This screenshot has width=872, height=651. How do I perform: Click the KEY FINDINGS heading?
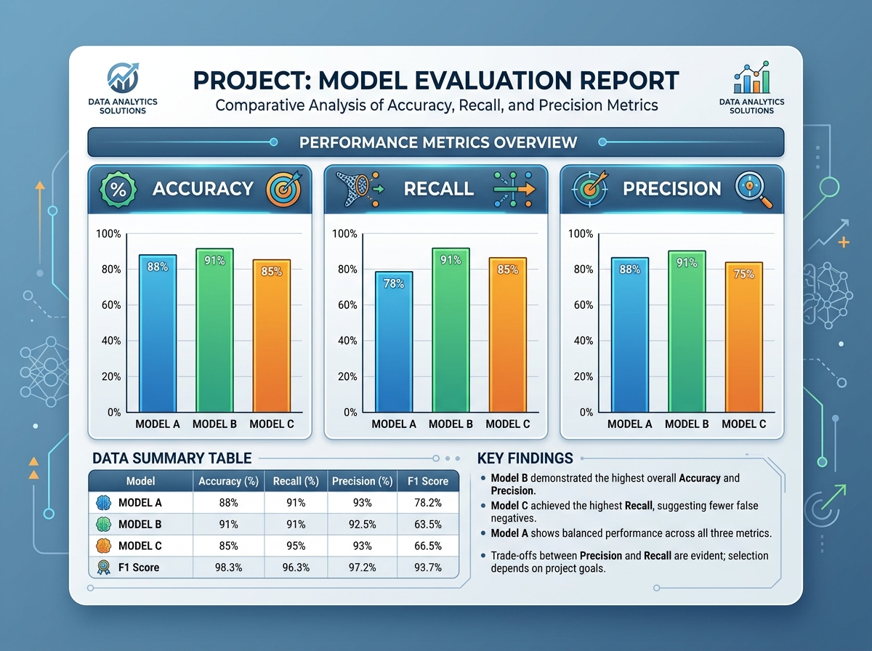(x=525, y=458)
